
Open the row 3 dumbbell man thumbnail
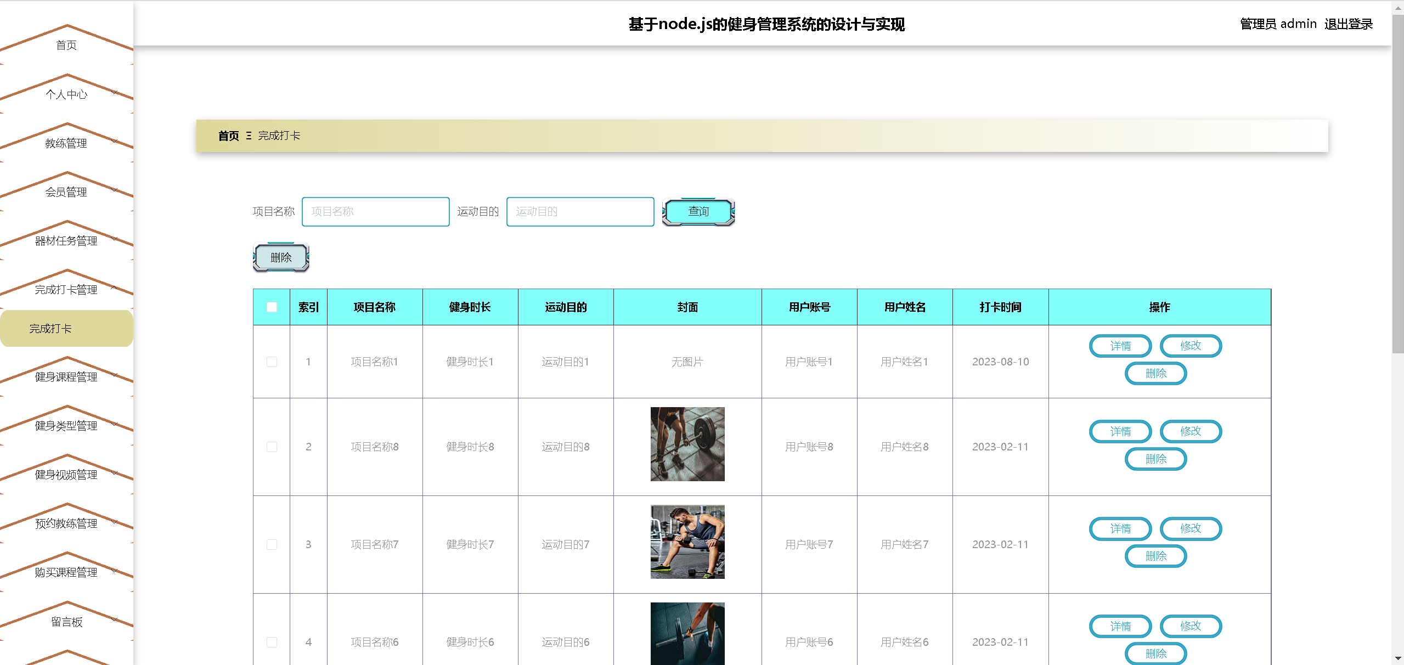687,542
